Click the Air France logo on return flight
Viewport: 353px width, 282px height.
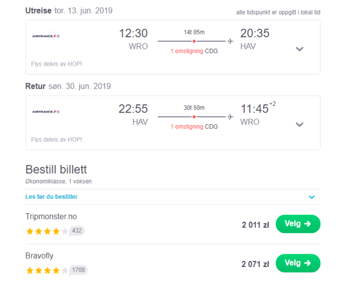click(x=46, y=112)
